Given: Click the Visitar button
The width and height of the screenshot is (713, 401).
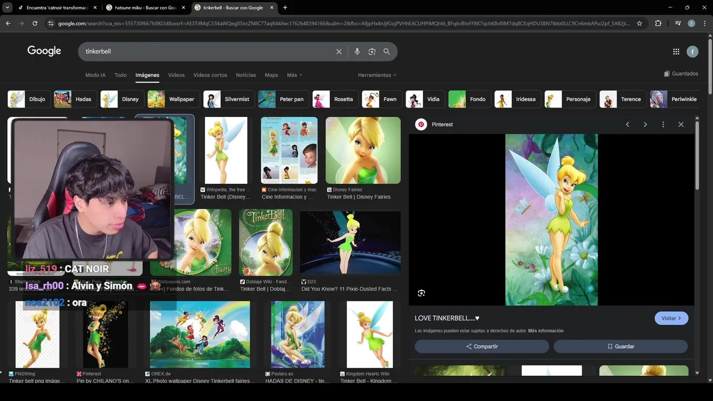Looking at the screenshot, I should click(x=671, y=318).
